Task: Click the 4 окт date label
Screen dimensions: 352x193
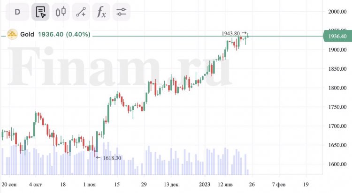Action: pos(35,185)
